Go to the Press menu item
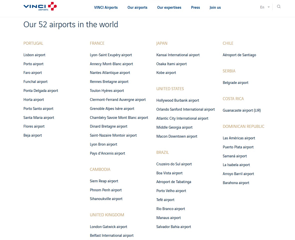Image resolution: width=295 pixels, height=240 pixels. tap(196, 7)
